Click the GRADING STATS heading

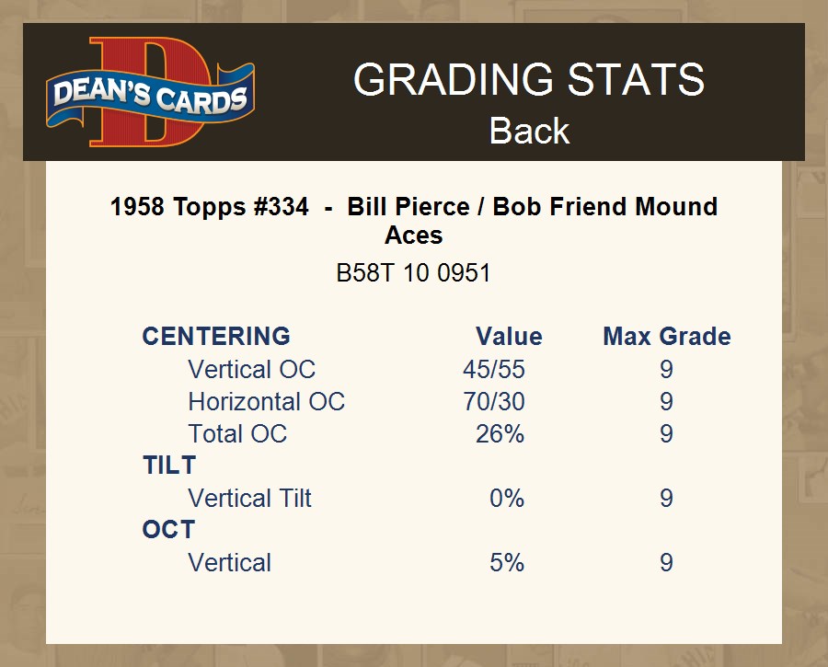tap(529, 80)
